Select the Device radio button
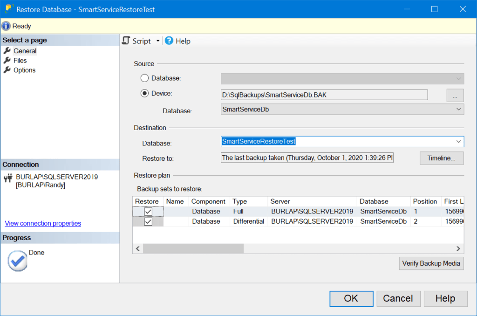 point(144,94)
